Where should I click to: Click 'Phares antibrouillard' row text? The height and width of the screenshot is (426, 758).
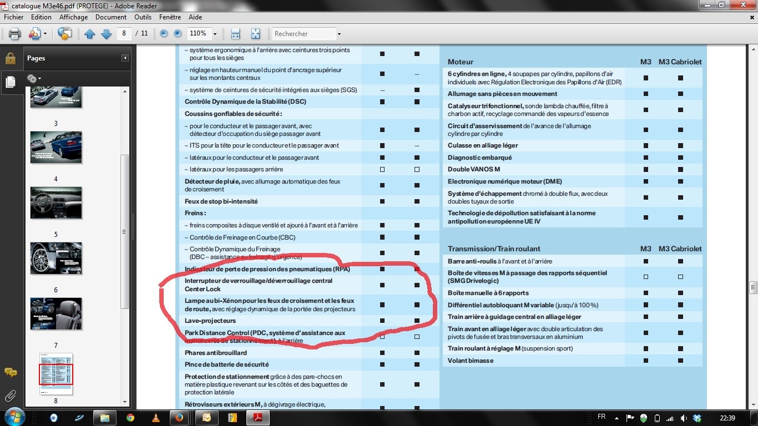[216, 353]
